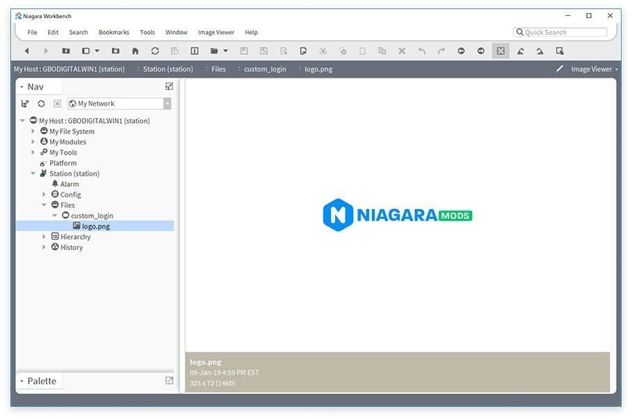This screenshot has height=419, width=632.
Task: Open the Bookmarks menu
Action: [x=113, y=32]
